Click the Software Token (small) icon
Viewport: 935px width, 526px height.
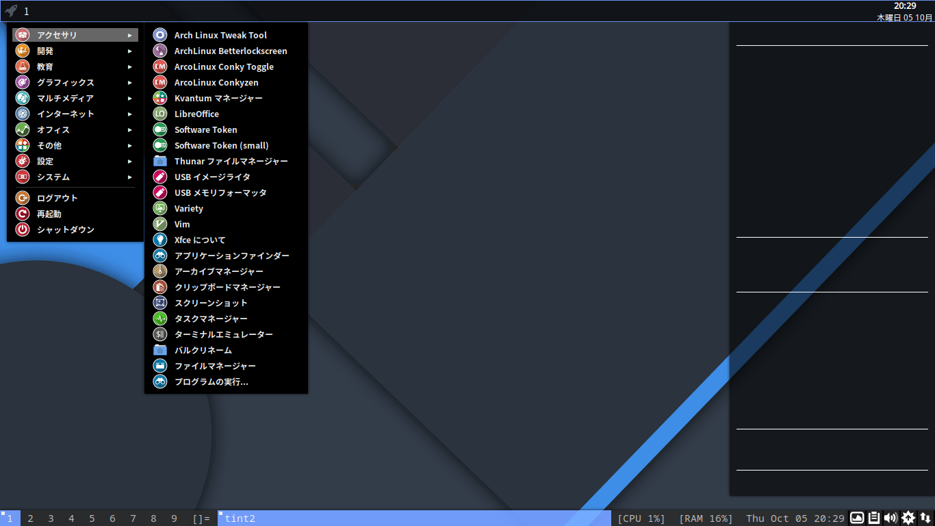[x=160, y=145]
